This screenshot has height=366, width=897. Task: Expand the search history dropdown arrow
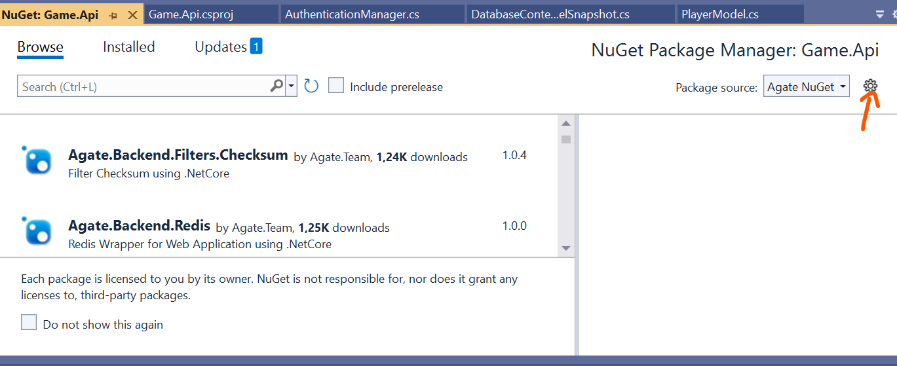point(292,86)
